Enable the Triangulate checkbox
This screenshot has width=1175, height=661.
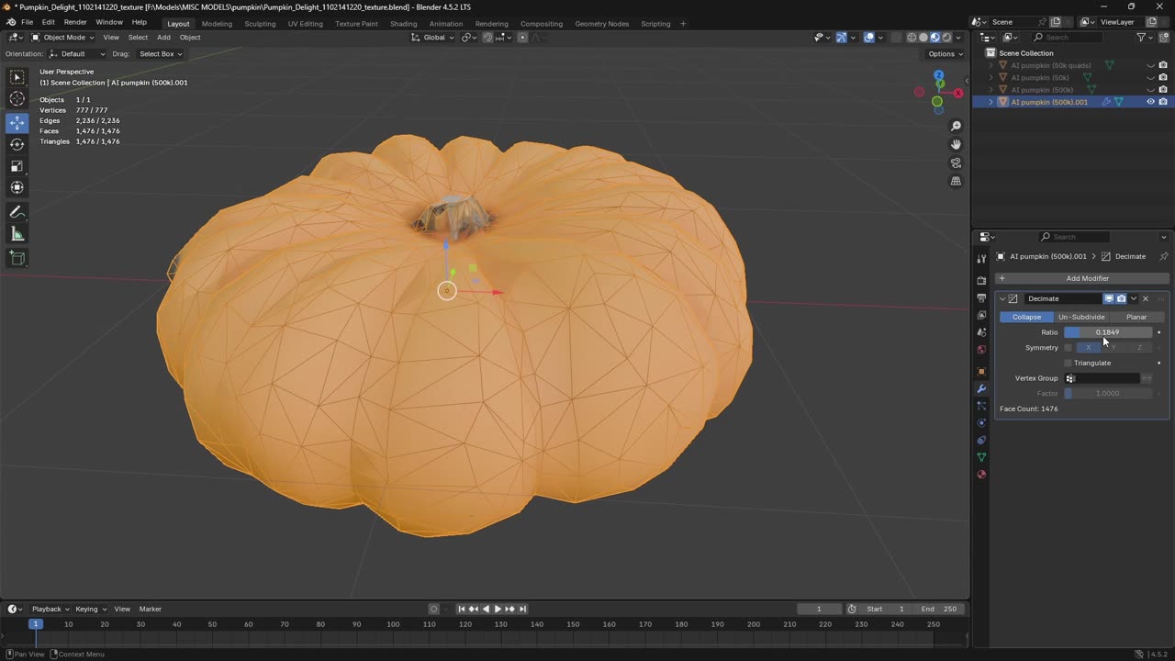pyautogui.click(x=1068, y=363)
